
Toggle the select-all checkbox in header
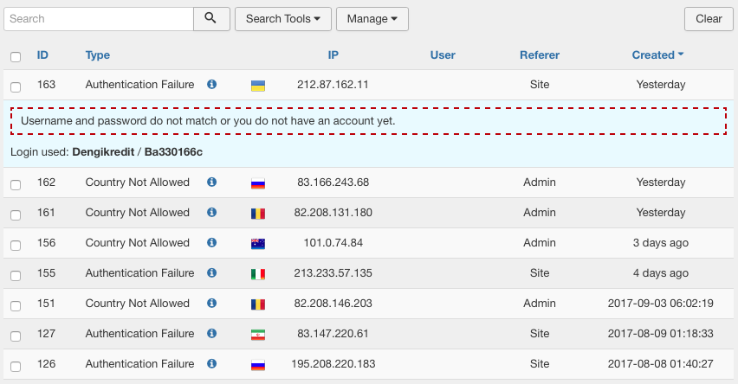point(16,57)
